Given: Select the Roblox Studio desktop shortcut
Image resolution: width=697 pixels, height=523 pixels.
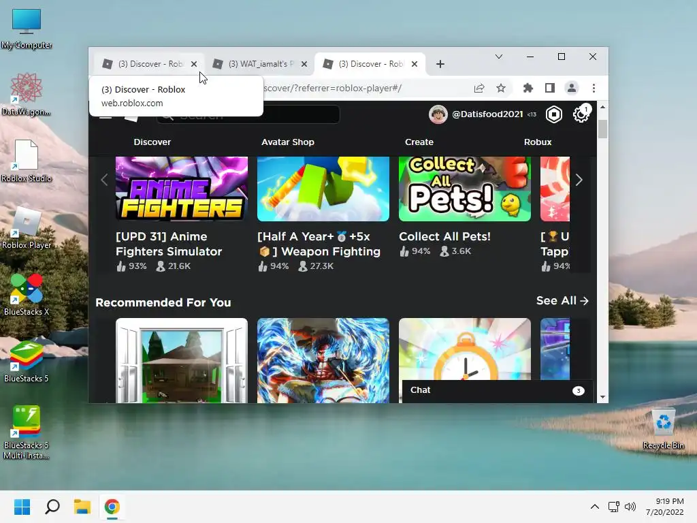Looking at the screenshot, I should click(x=27, y=161).
